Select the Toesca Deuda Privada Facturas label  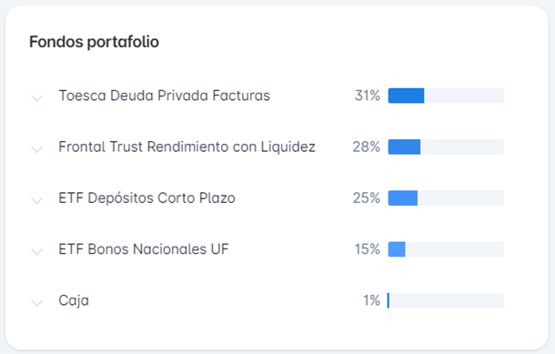165,96
